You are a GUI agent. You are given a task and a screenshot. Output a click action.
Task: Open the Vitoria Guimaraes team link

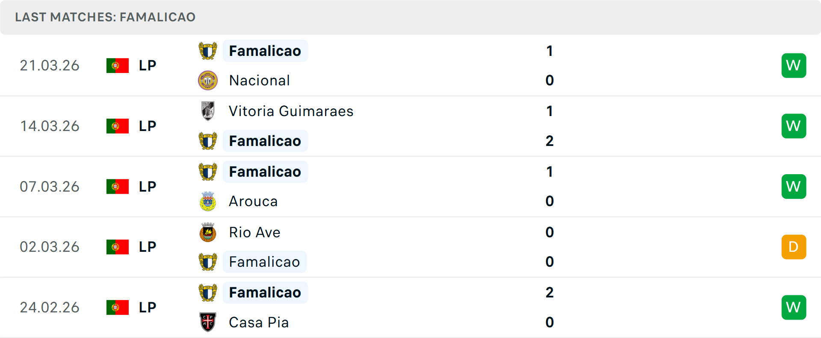click(291, 111)
